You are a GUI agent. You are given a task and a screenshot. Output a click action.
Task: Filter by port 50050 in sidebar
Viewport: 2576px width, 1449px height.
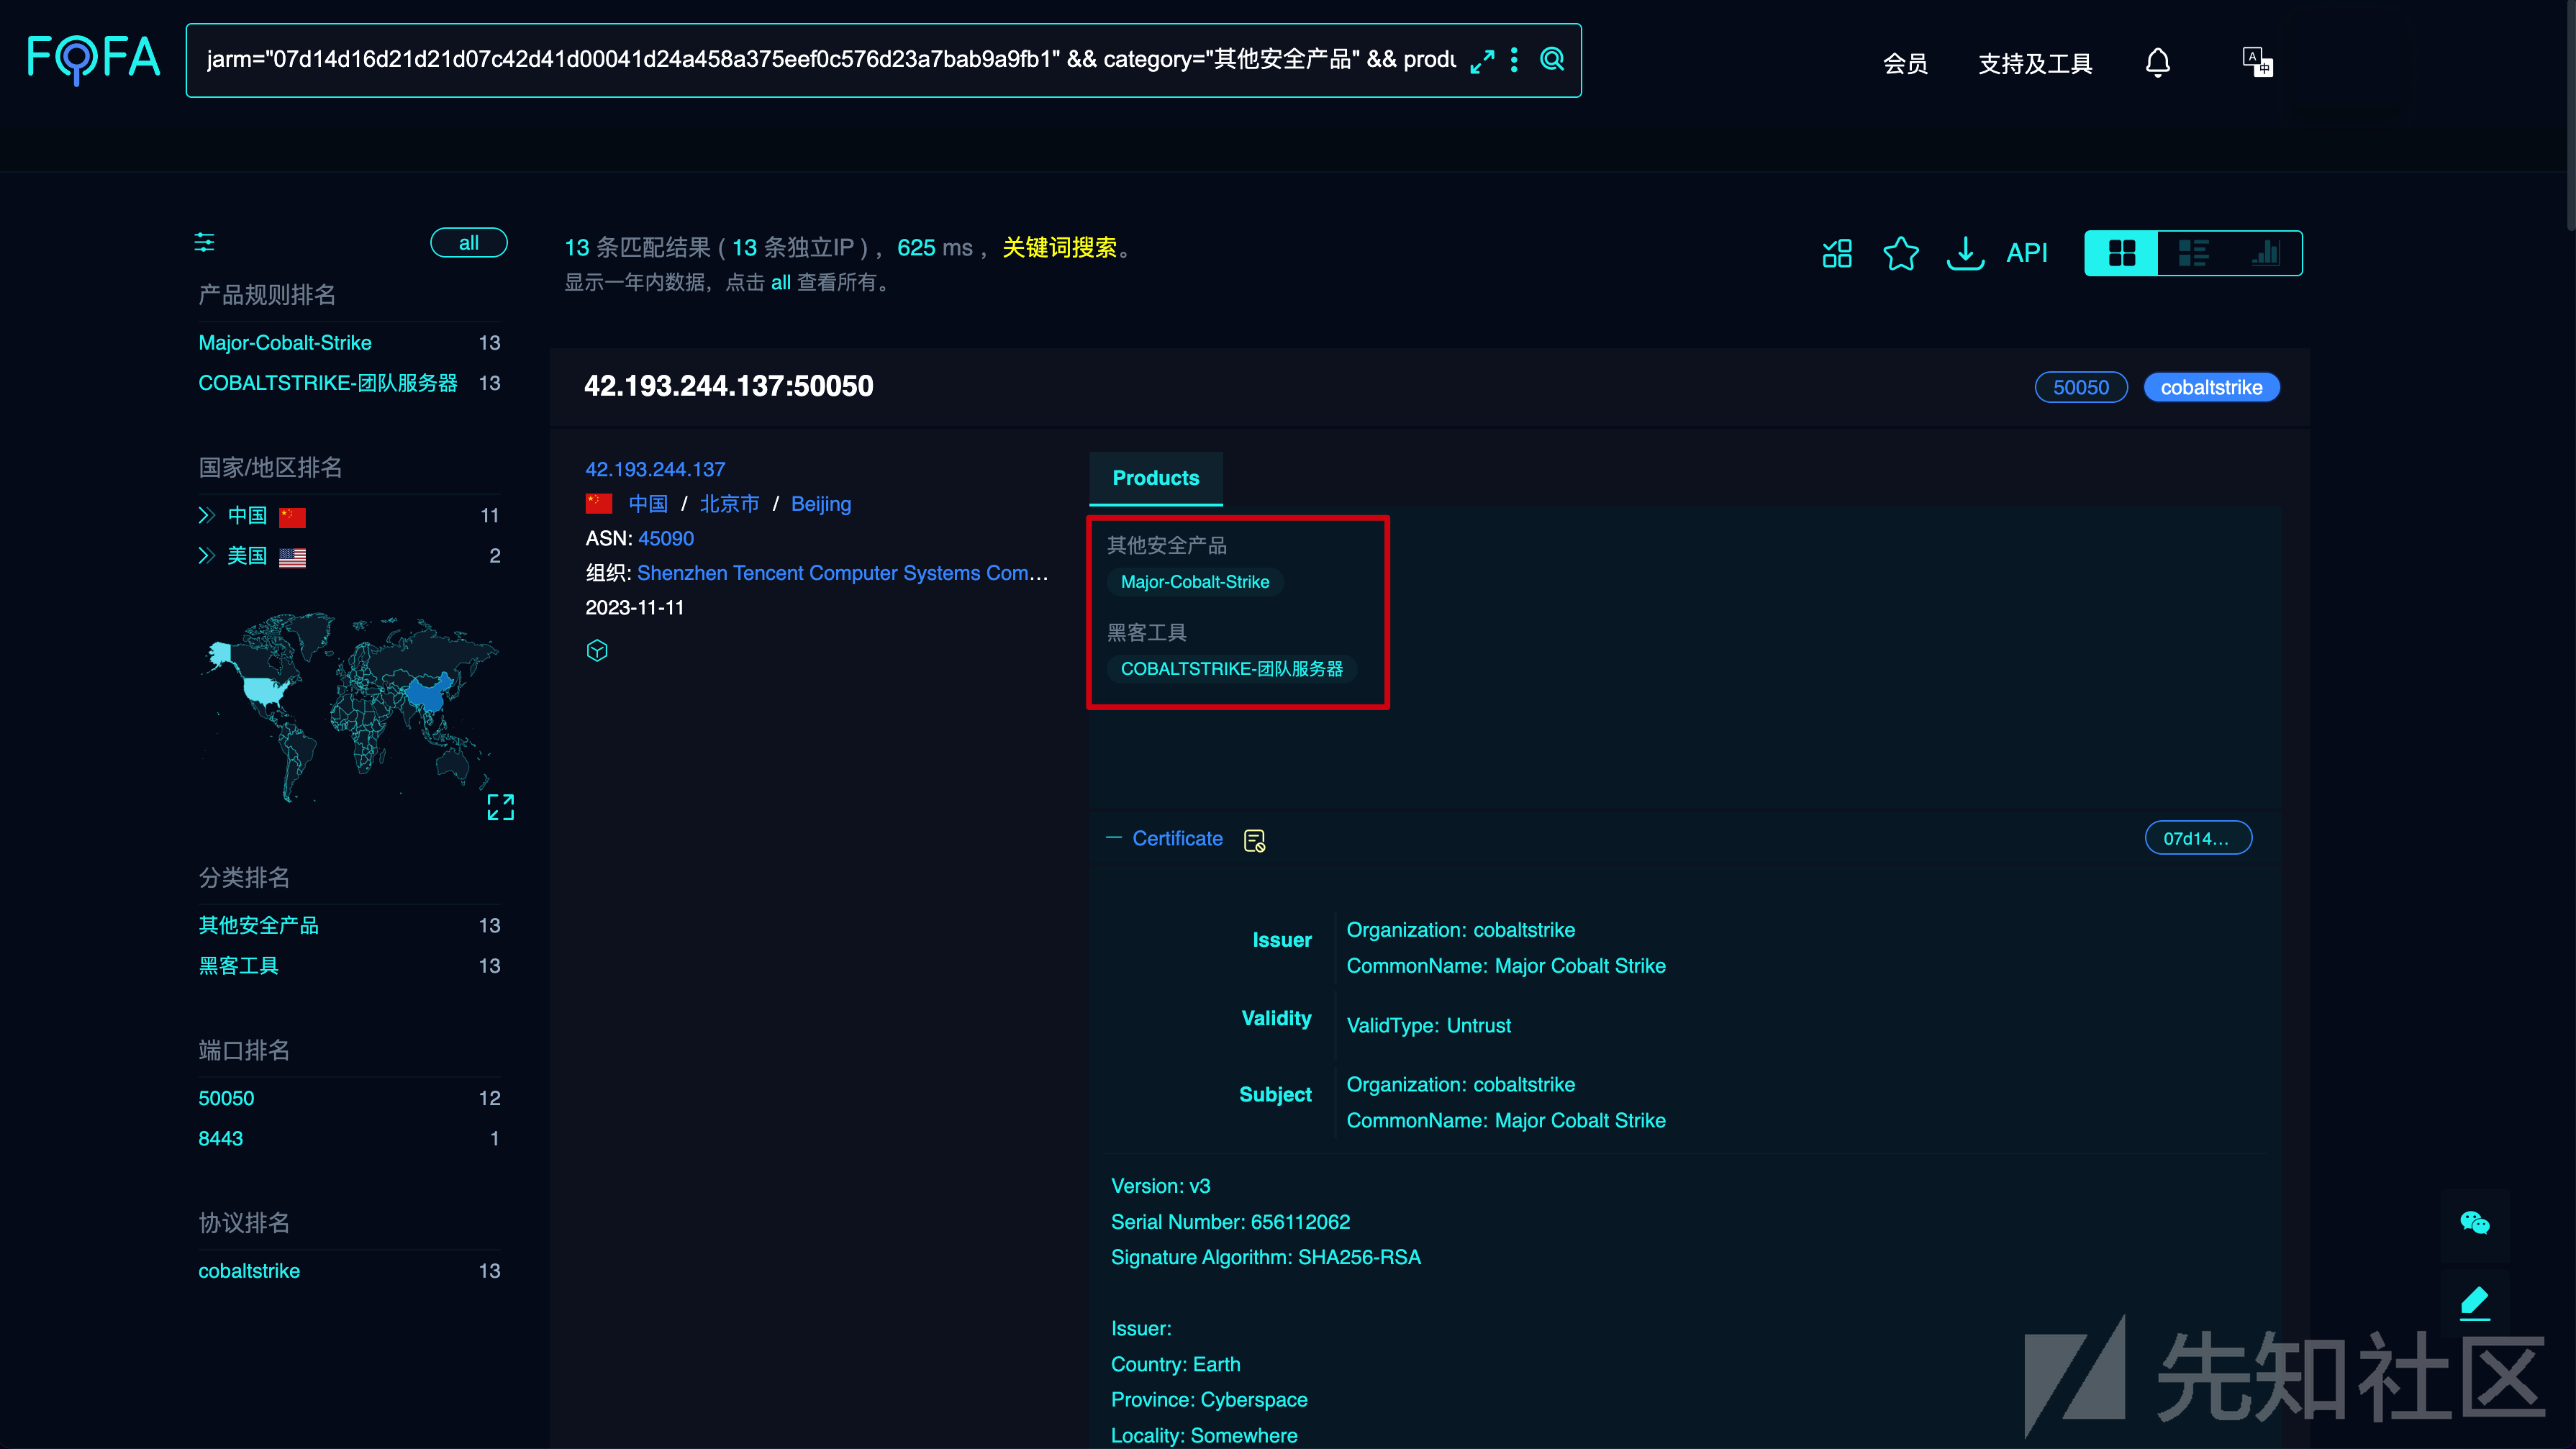coord(226,1098)
